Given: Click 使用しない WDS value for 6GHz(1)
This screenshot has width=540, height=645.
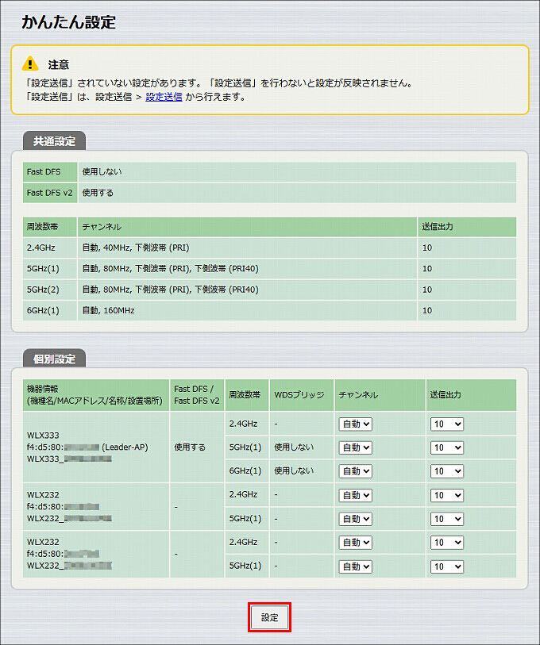Looking at the screenshot, I should click(294, 470).
